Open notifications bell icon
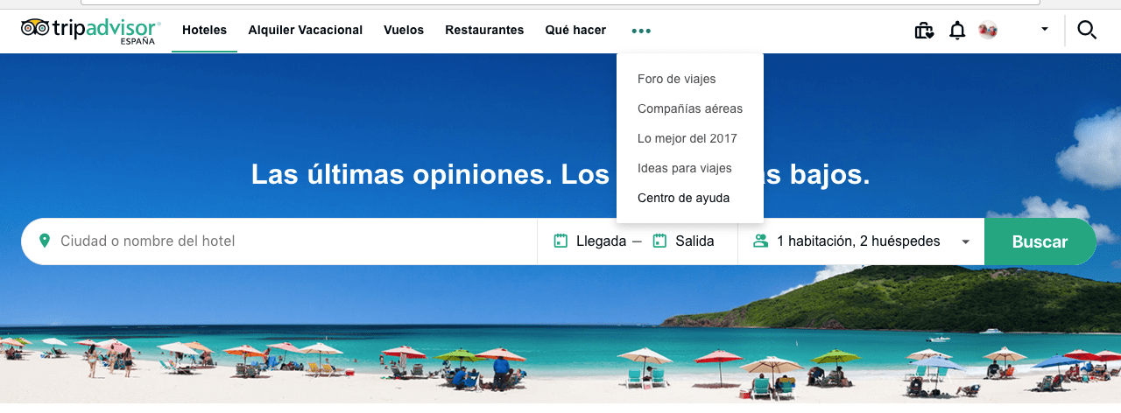Screen dimensions: 1121x413 pyautogui.click(x=957, y=31)
